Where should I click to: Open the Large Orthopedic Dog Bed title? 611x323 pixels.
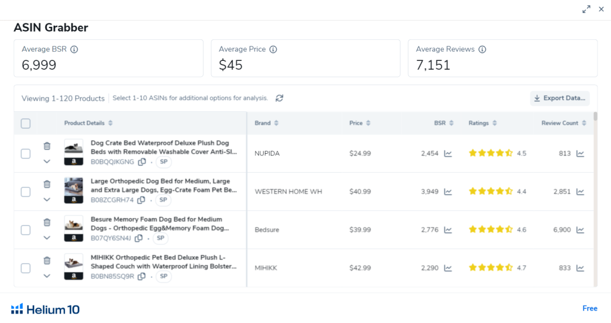point(163,185)
